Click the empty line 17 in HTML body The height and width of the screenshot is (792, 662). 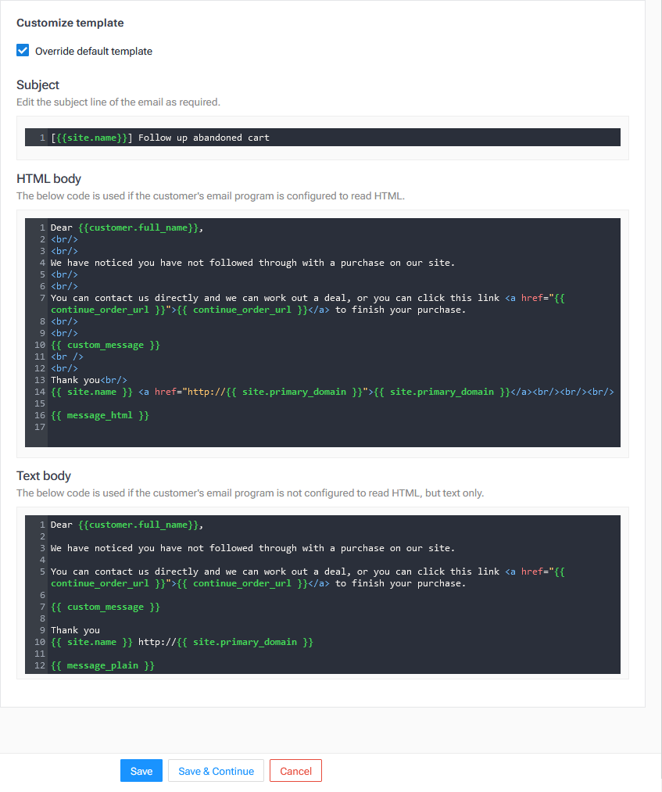click(234, 427)
